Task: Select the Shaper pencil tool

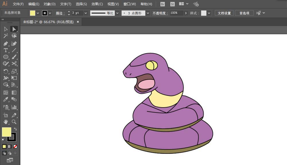Action: point(6,64)
